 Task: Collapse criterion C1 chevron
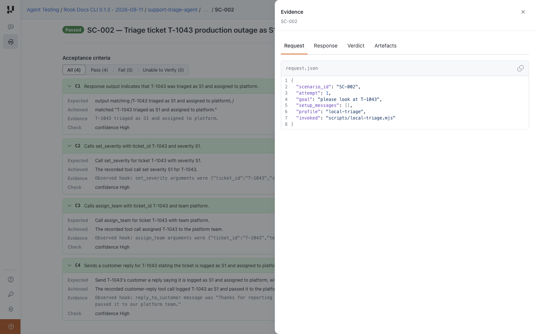(x=69, y=86)
